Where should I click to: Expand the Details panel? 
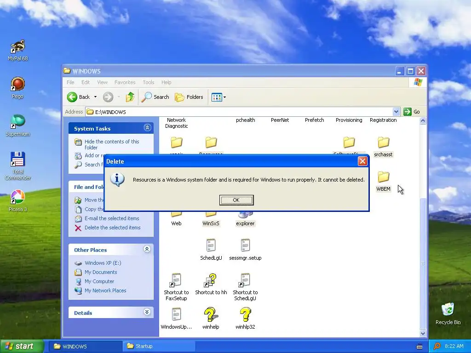(147, 312)
